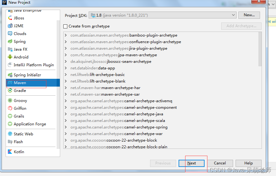Screen dimensions: 276x176
Task: Open the Project SDK dropdown
Action: (163, 15)
